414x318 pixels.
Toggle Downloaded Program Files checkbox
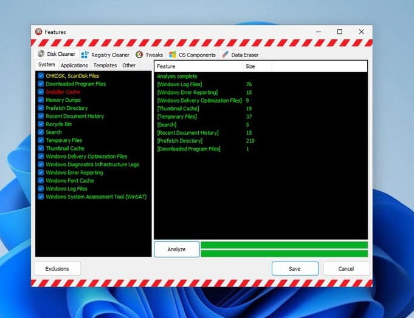point(41,84)
